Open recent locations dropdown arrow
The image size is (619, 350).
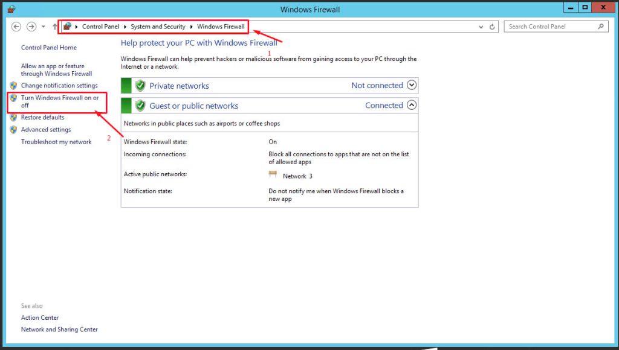[x=44, y=27]
